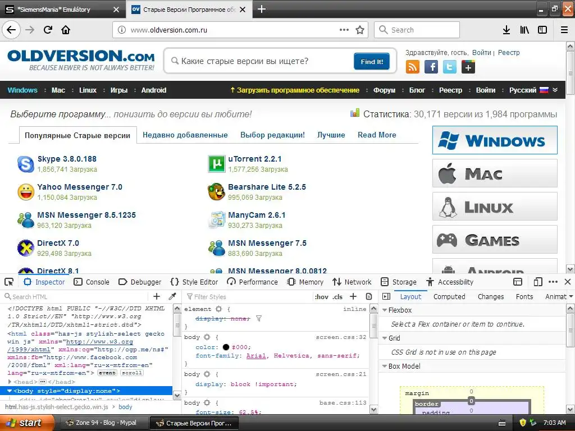Toggle the .cls class panel
The height and width of the screenshot is (431, 575).
click(337, 297)
